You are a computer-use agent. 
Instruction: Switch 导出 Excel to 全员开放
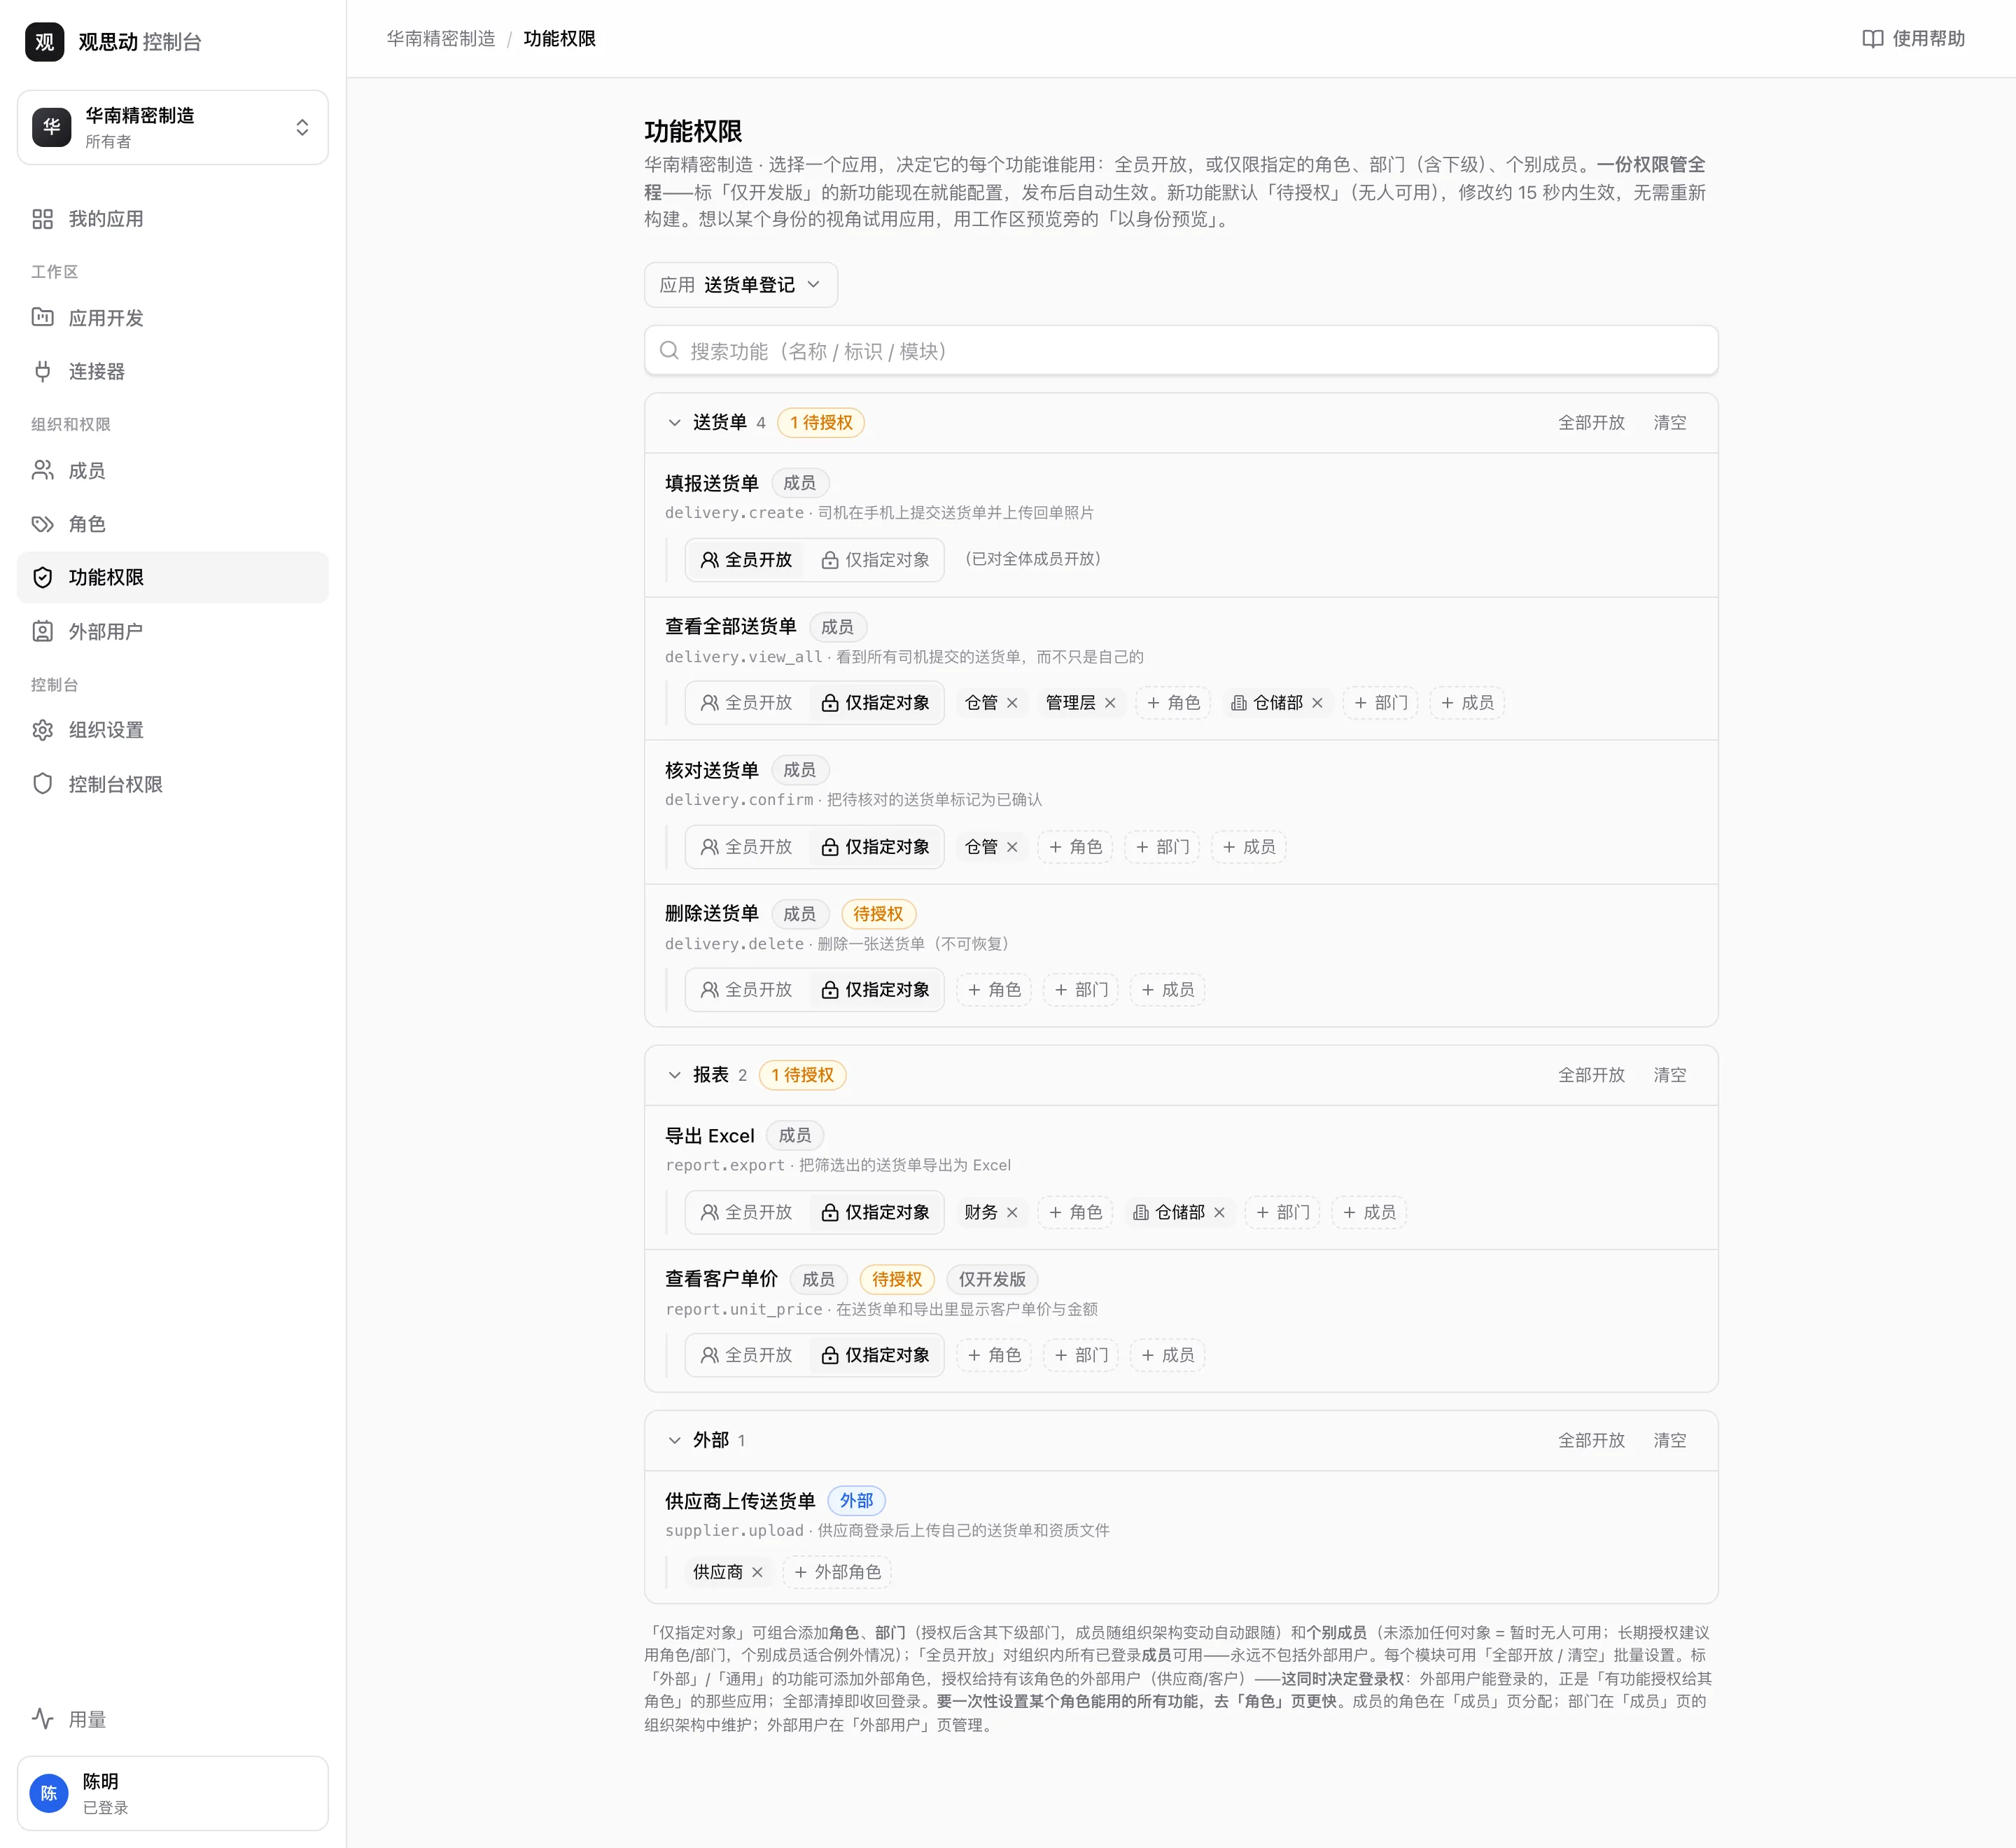pos(746,1212)
